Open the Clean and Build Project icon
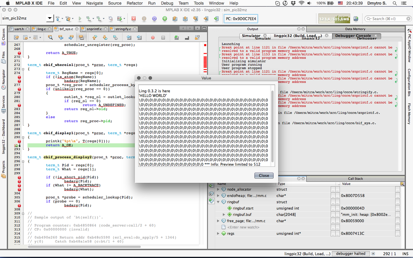The width and height of the screenshot is (413, 258). pyautogui.click(x=68, y=19)
